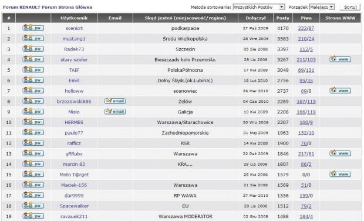Expand the Porządek order dropdown
The image size is (364, 221).
(322, 7)
